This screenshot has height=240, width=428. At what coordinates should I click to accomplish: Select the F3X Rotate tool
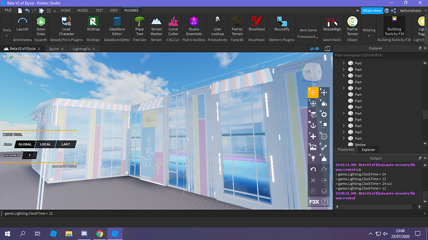pos(313,104)
